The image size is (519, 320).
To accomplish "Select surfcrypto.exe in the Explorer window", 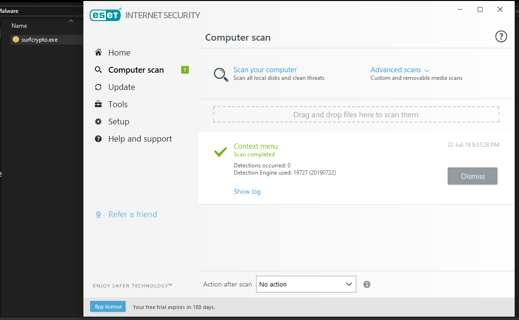I will pyautogui.click(x=39, y=40).
